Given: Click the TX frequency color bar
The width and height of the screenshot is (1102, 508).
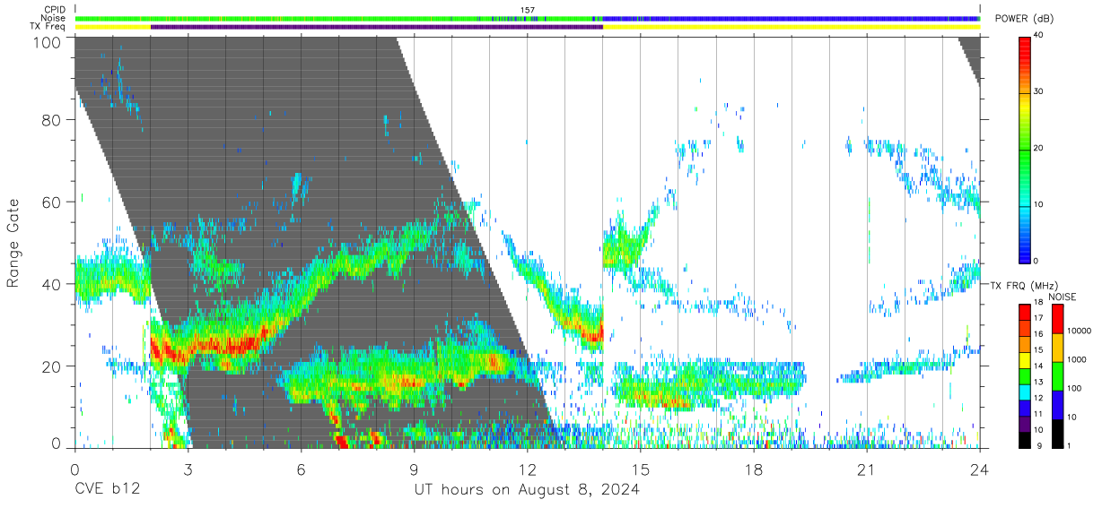Looking at the screenshot, I should [1025, 375].
